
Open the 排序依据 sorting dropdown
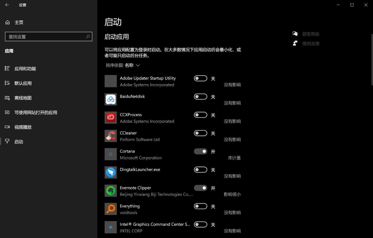coord(122,65)
